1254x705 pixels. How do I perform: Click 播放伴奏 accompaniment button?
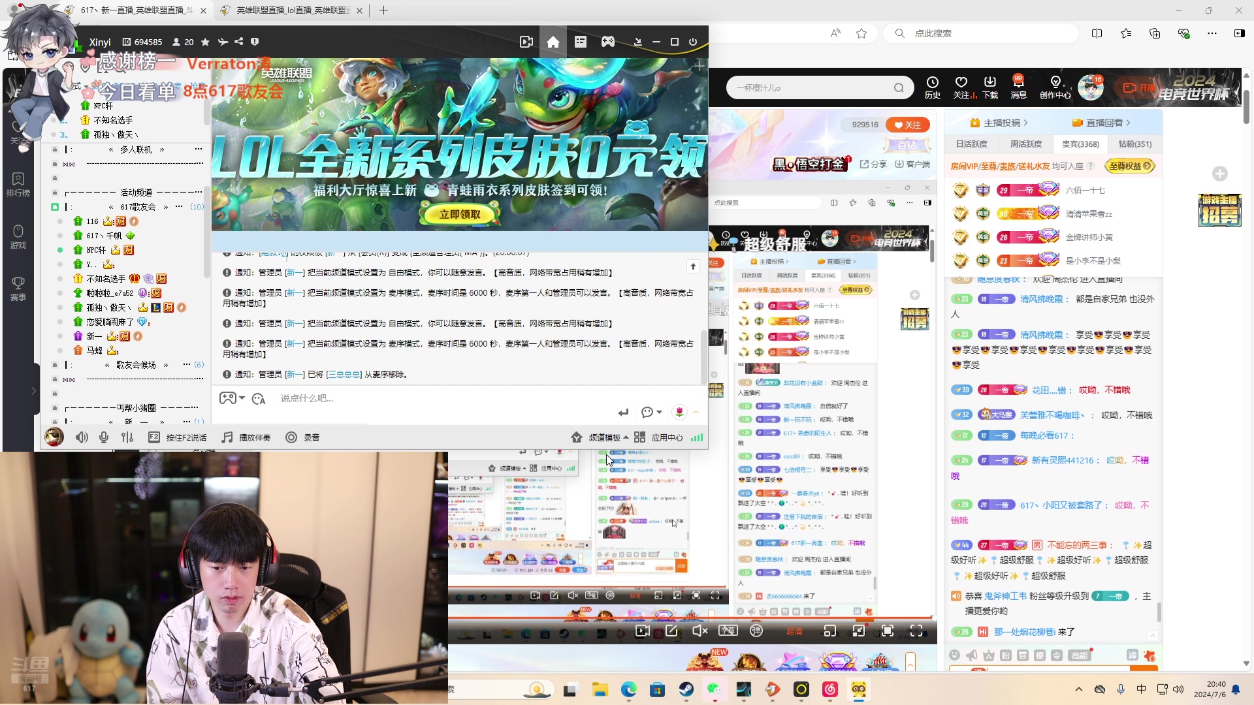coord(246,437)
